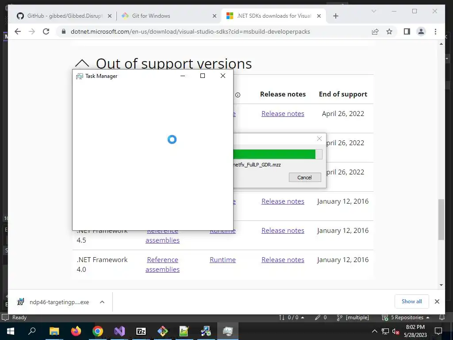This screenshot has width=453, height=340.
Task: Switch to Visual Studio in taskbar
Action: [x=119, y=331]
